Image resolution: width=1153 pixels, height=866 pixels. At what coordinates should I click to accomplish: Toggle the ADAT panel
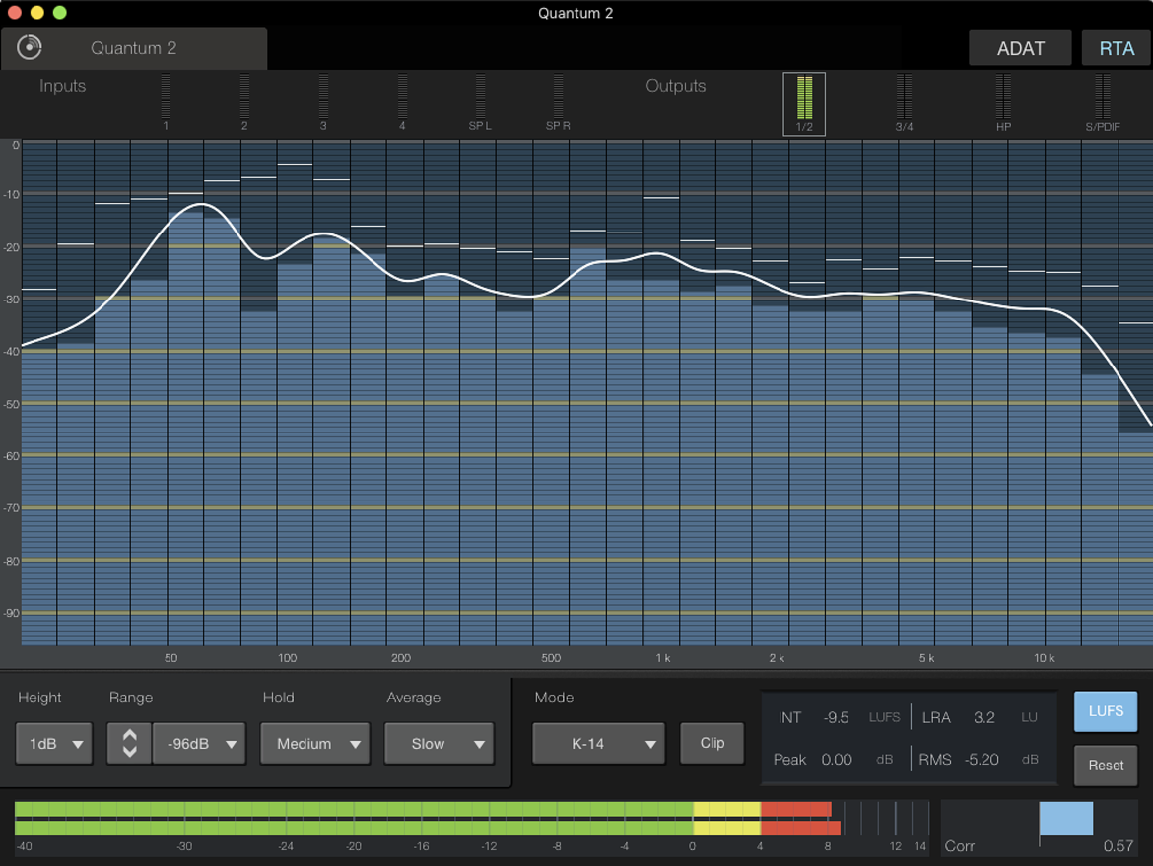coord(1020,48)
